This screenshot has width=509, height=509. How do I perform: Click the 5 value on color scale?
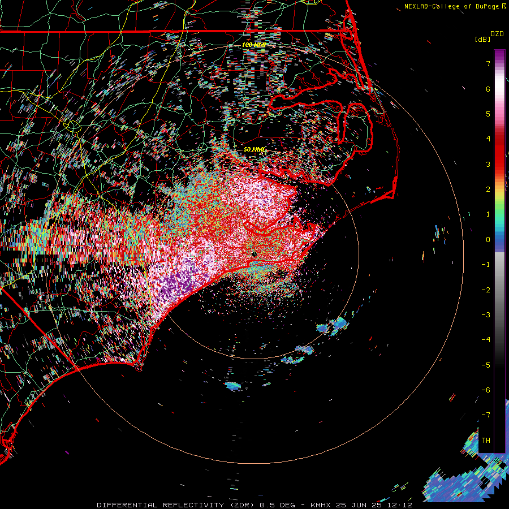[x=488, y=114]
